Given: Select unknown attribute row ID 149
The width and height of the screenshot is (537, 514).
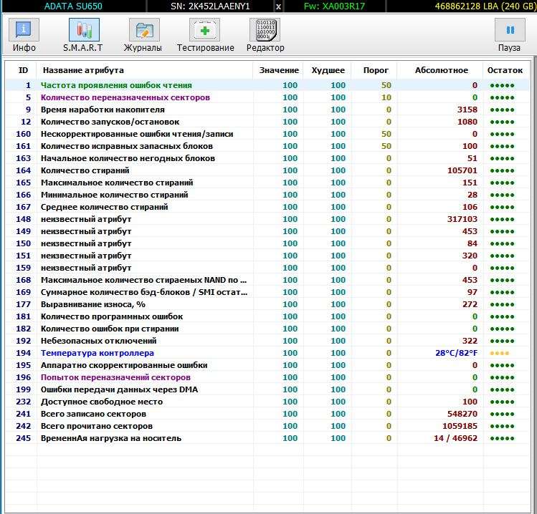Looking at the screenshot, I should pyautogui.click(x=267, y=231).
